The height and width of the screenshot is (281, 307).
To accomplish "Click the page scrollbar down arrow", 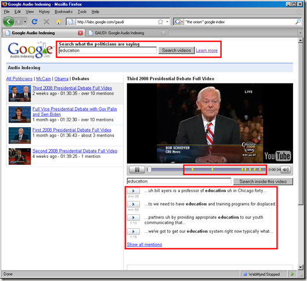I will tap(301, 267).
